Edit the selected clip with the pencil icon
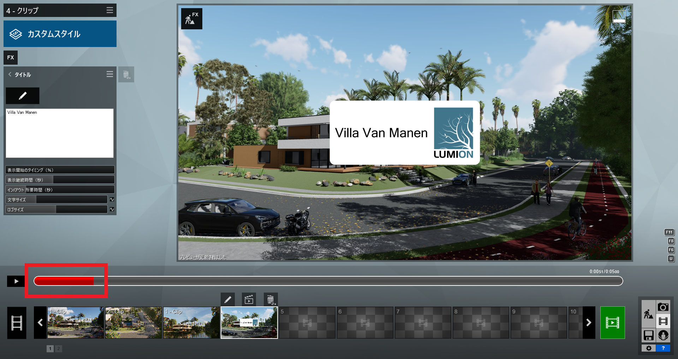The height and width of the screenshot is (359, 678). (x=228, y=300)
